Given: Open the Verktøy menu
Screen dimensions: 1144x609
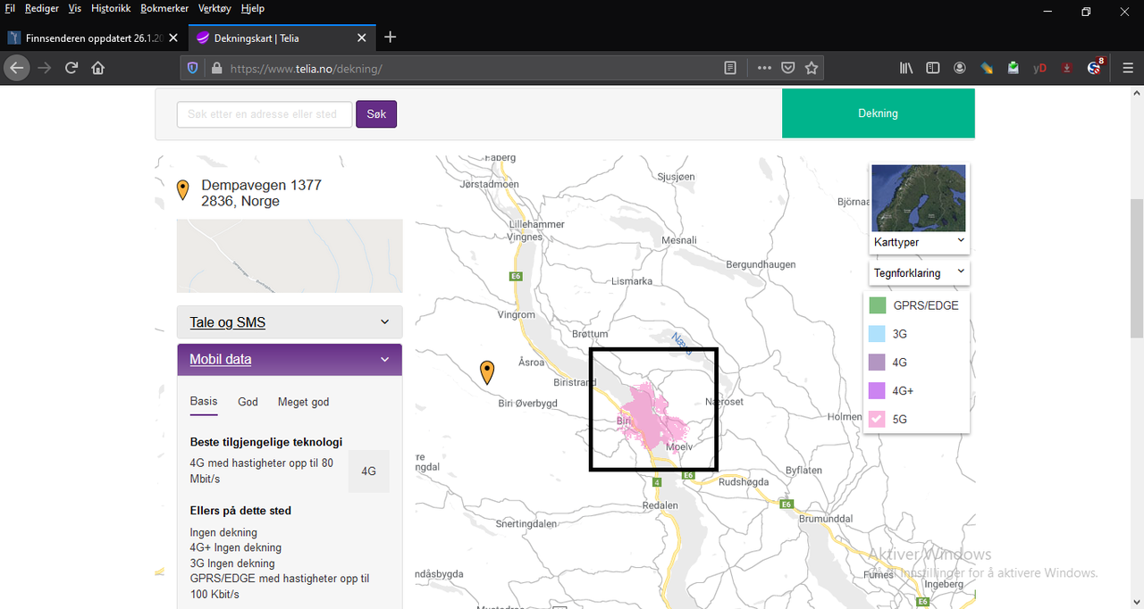Looking at the screenshot, I should tap(214, 8).
